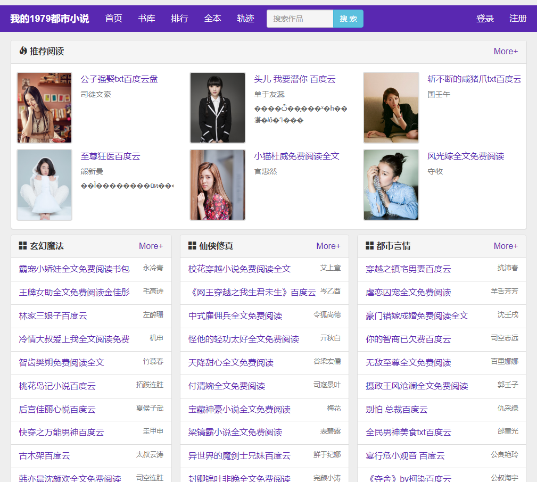Click More+ in the 仙侠修真 section

[x=328, y=246]
